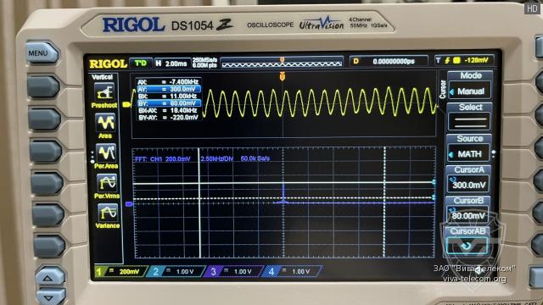Click the yellow channel 1 ground level marker
Screen dimensions: 543x305
point(126,104)
